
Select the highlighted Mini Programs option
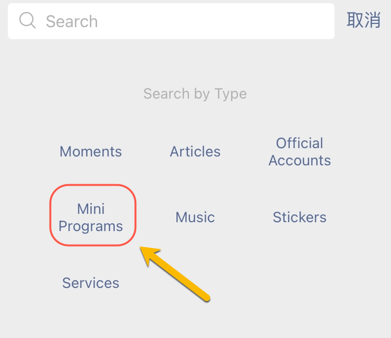point(91,218)
